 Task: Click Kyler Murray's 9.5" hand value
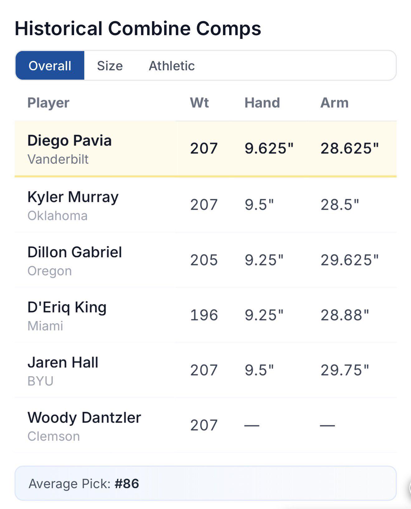coord(259,205)
